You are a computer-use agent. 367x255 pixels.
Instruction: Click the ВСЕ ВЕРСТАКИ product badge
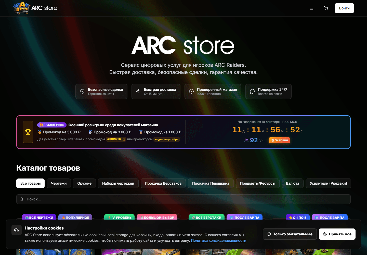click(x=207, y=218)
